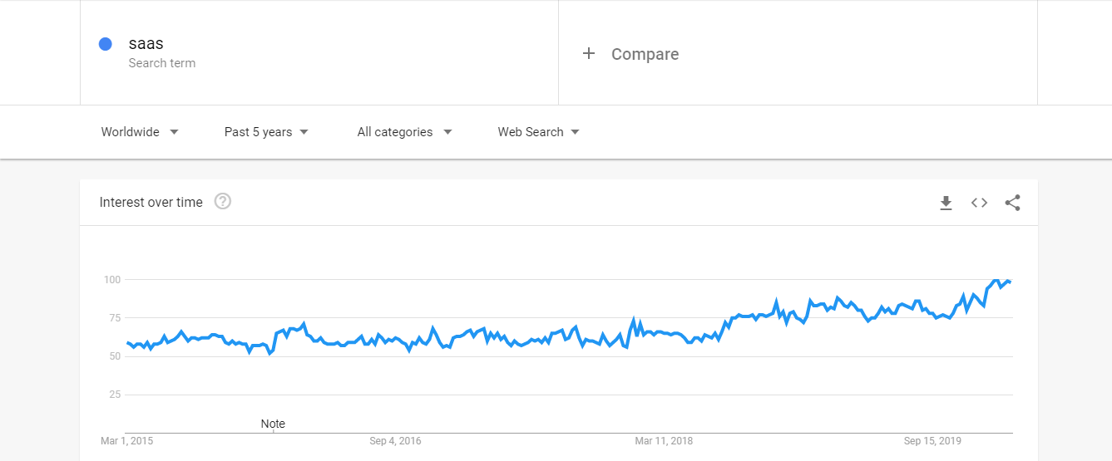
Task: Open the Web Search type dropdown
Action: 538,132
